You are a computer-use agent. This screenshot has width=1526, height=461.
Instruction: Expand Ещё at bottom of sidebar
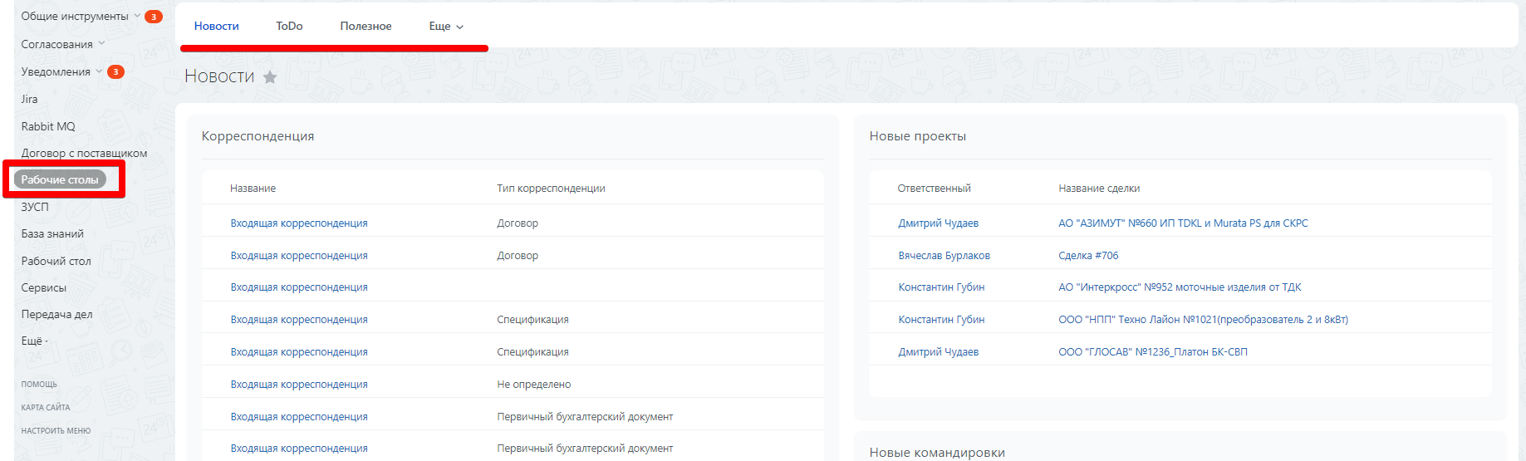click(x=34, y=341)
